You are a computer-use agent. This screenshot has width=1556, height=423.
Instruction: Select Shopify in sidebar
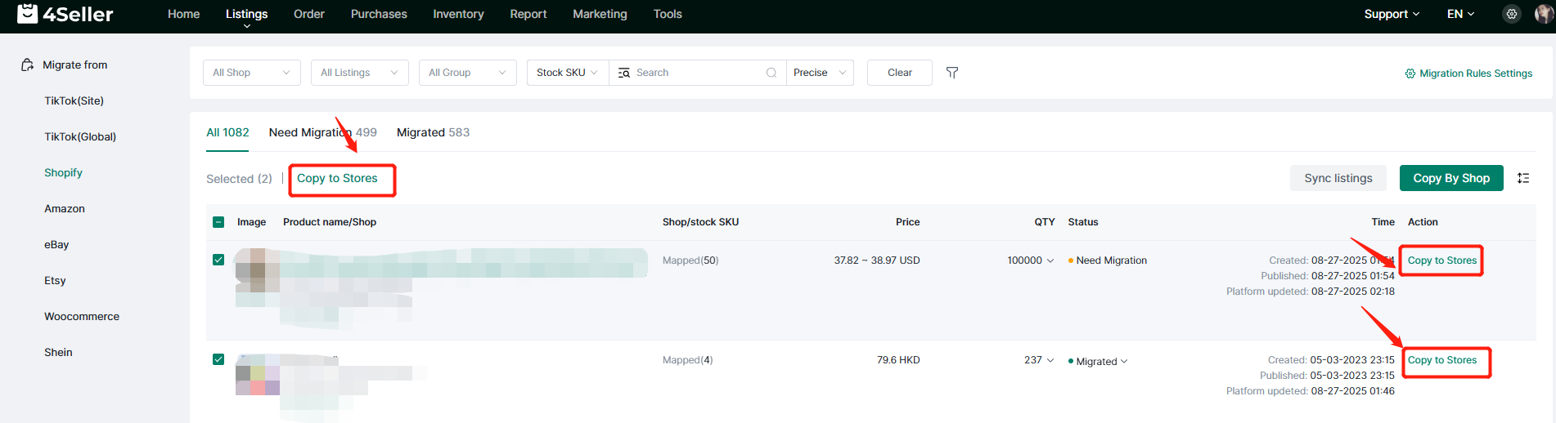tap(63, 172)
